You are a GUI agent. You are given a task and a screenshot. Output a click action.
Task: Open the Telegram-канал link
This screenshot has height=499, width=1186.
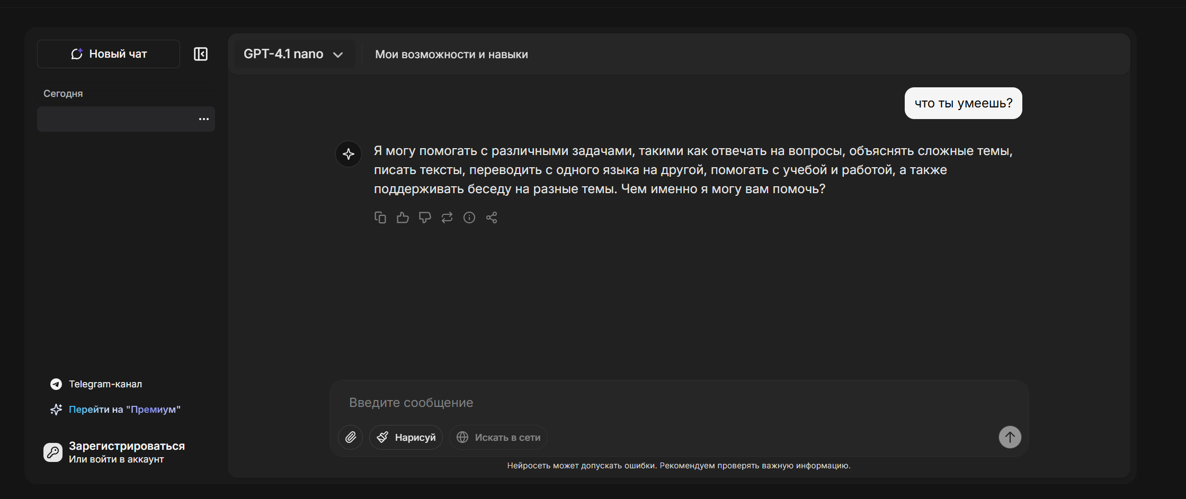point(105,384)
